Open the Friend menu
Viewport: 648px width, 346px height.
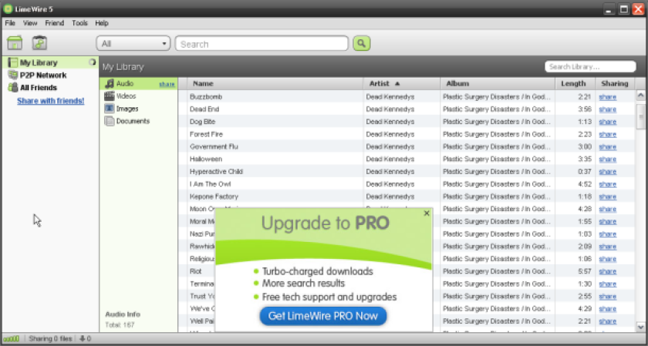click(x=55, y=23)
